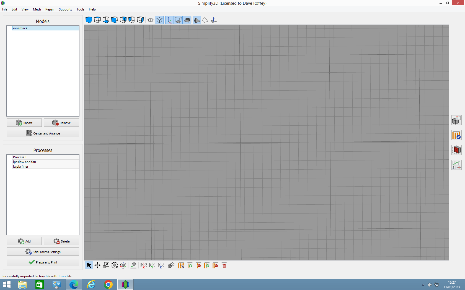This screenshot has height=290, width=465.
Task: Open the model settings panel icon
Action: point(456,120)
